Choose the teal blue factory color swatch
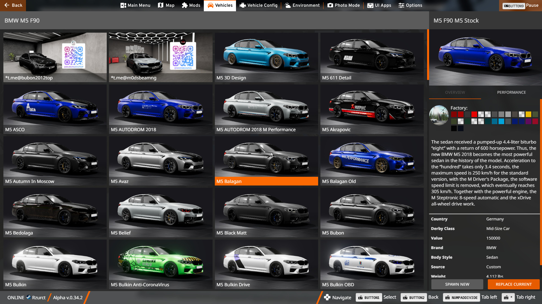The image size is (542, 304). [495, 121]
